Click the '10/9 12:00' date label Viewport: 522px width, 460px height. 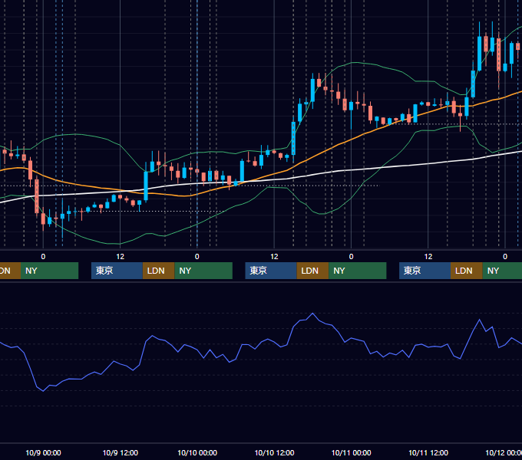click(121, 452)
